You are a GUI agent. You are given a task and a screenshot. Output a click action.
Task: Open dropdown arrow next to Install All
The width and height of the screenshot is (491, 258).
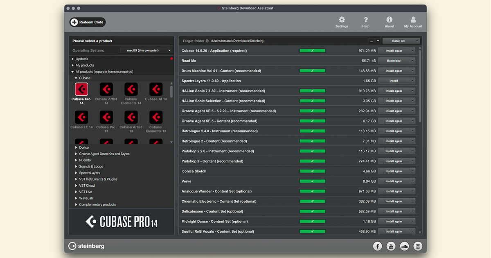[417, 41]
